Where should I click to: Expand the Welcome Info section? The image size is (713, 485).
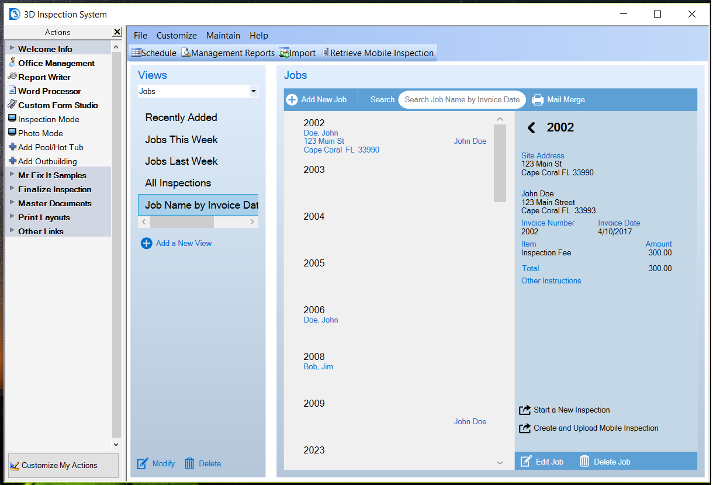coord(12,49)
